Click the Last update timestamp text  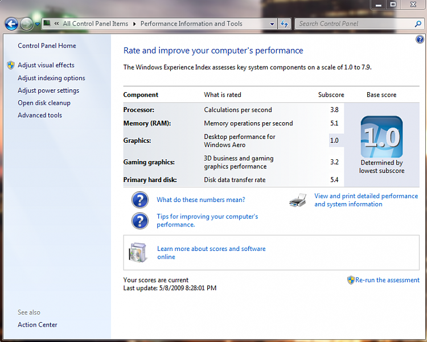pos(170,288)
